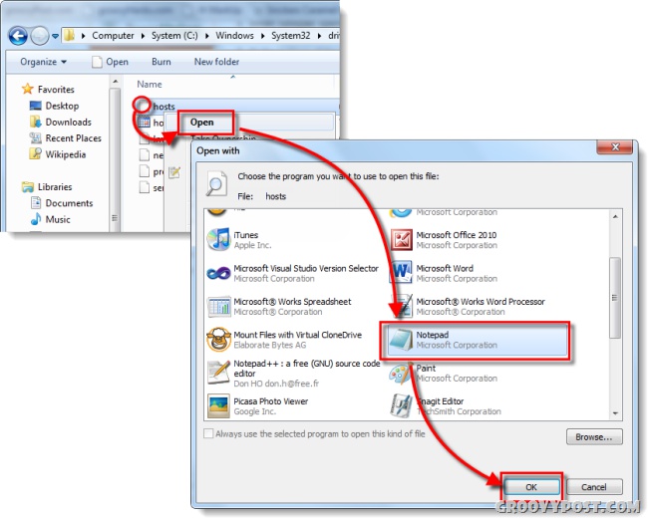
Task: Select Notepad++ source code editor
Action: pos(294,373)
